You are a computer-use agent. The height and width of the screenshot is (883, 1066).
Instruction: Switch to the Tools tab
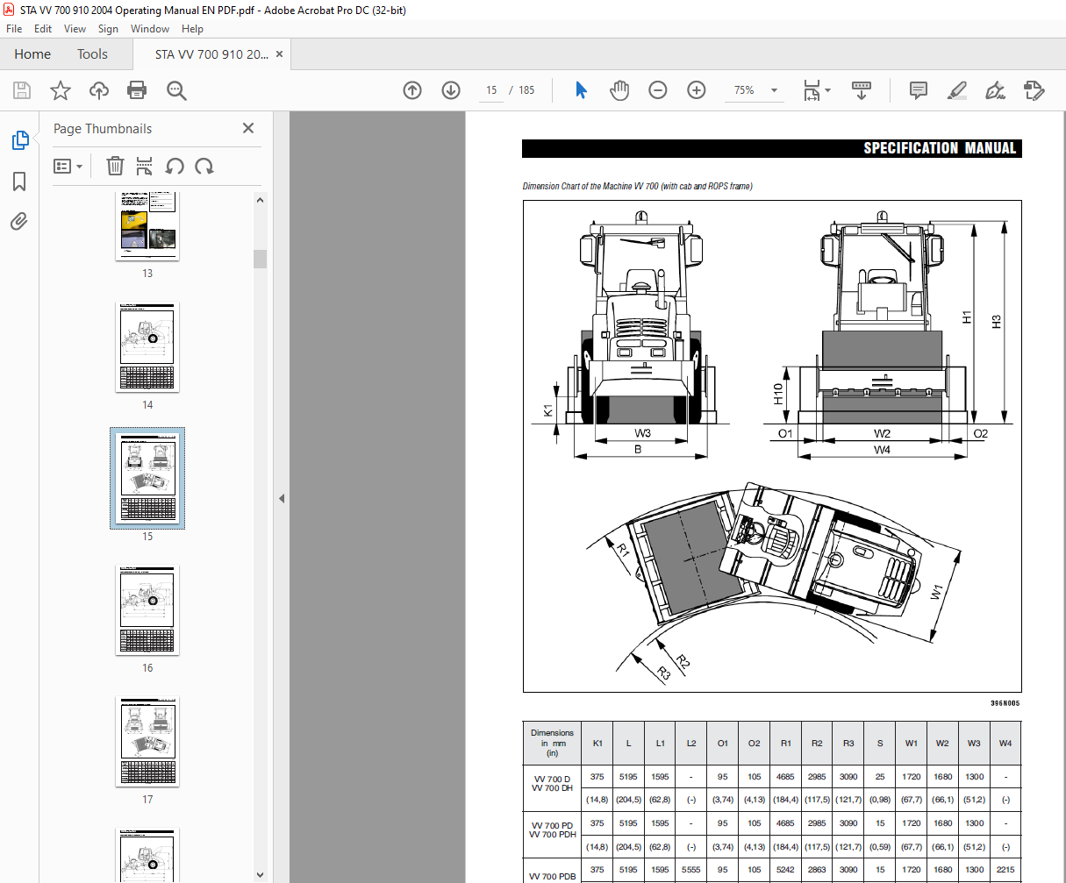coord(92,54)
